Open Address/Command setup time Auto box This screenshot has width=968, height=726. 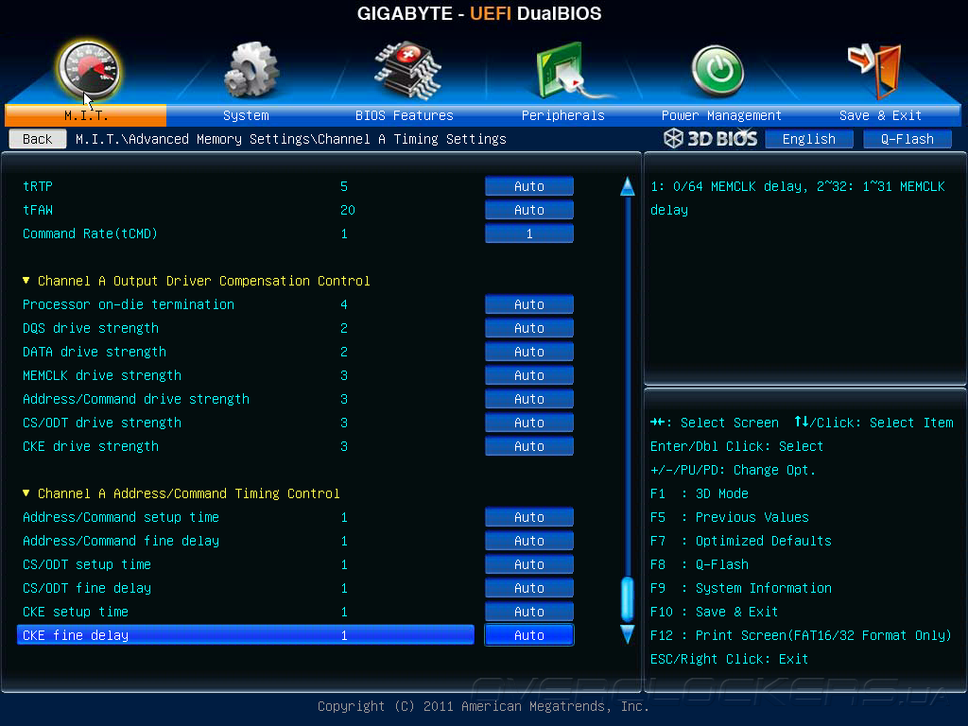[529, 517]
